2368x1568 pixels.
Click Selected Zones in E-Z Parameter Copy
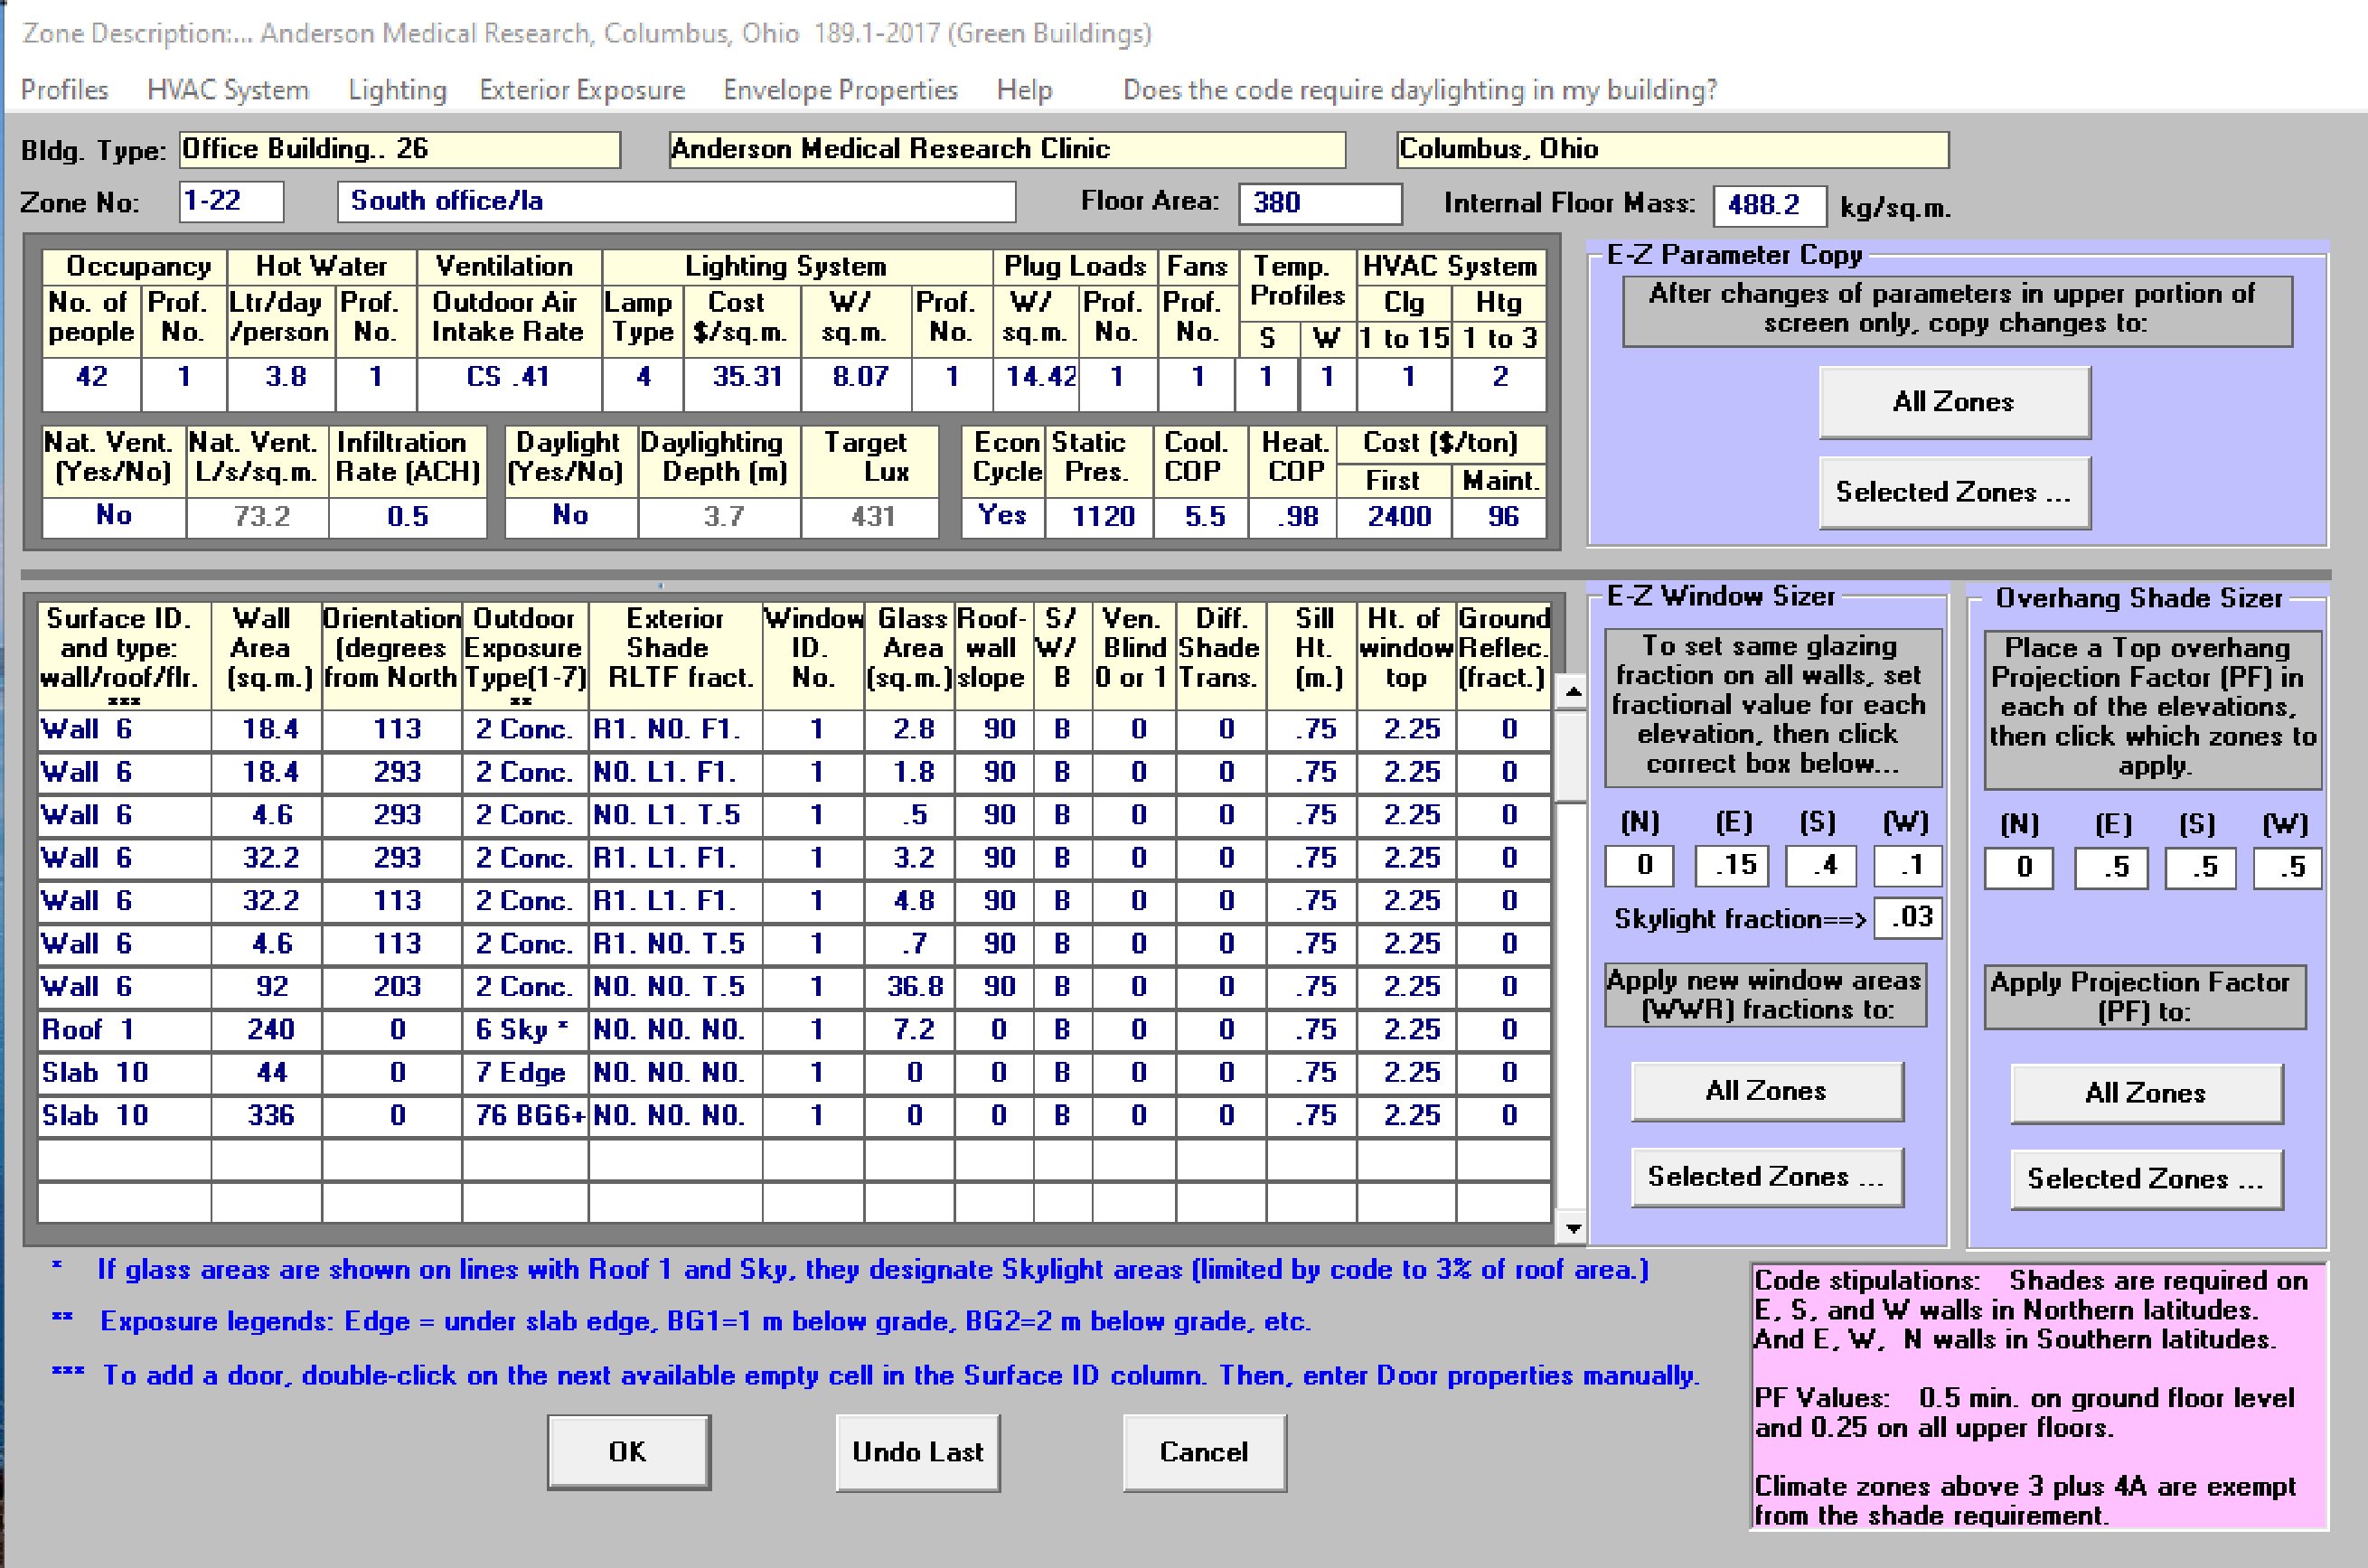coord(1954,492)
